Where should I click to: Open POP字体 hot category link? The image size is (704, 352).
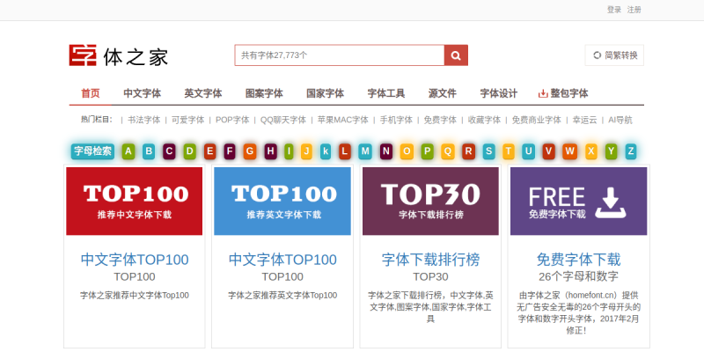(232, 120)
